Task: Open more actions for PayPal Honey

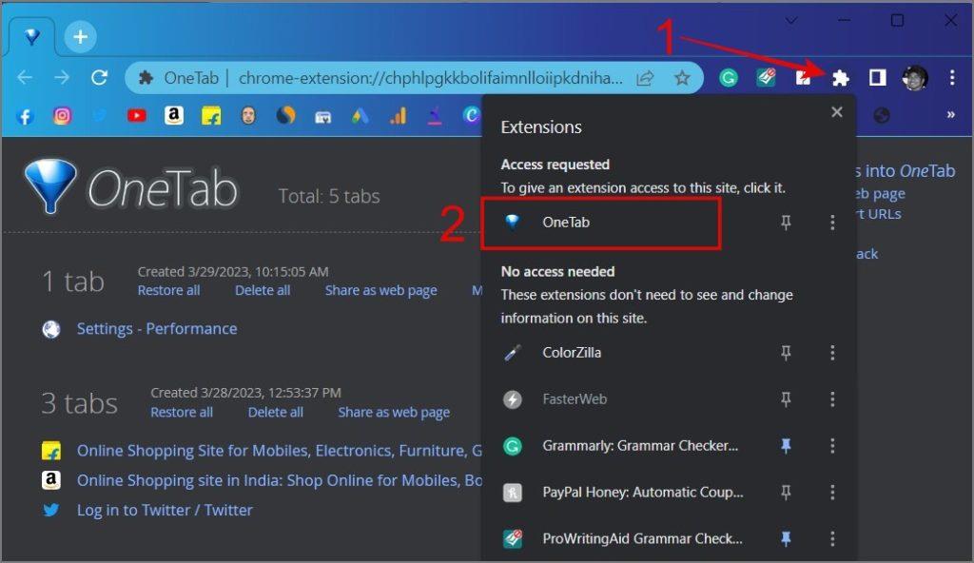Action: (x=832, y=493)
